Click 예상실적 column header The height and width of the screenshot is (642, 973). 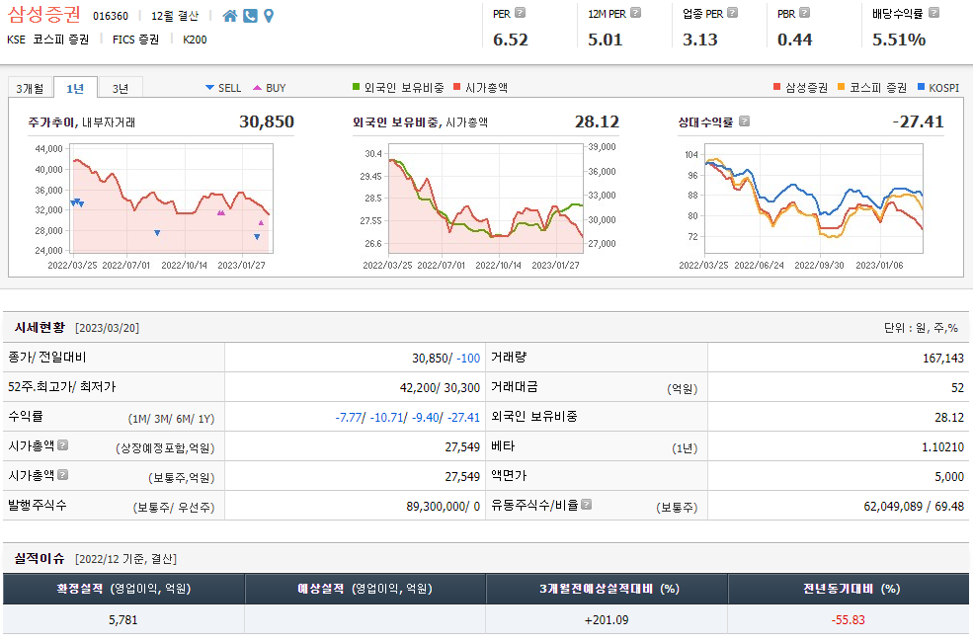tap(365, 588)
